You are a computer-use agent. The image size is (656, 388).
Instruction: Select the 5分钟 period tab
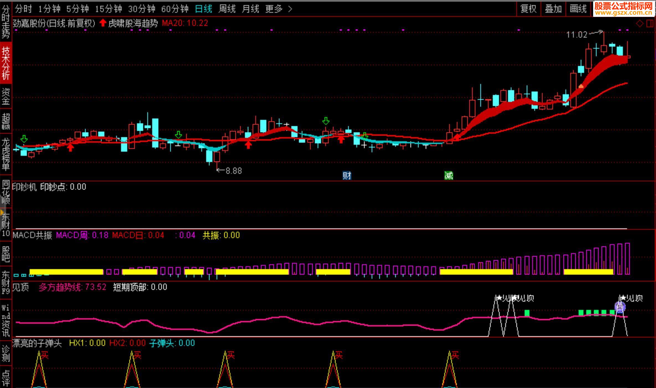pyautogui.click(x=78, y=9)
